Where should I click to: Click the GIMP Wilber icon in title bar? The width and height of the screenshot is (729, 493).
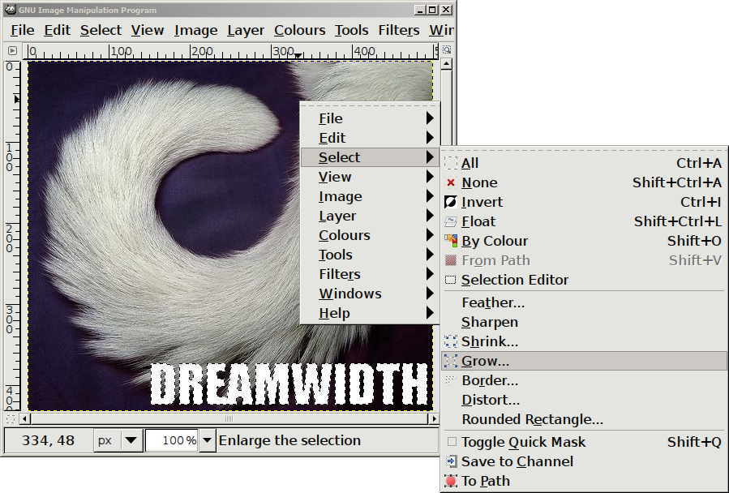(9, 9)
